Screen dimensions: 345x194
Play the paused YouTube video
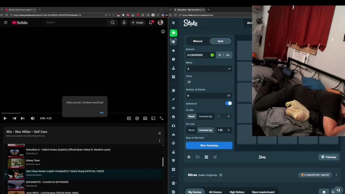click(x=5, y=118)
